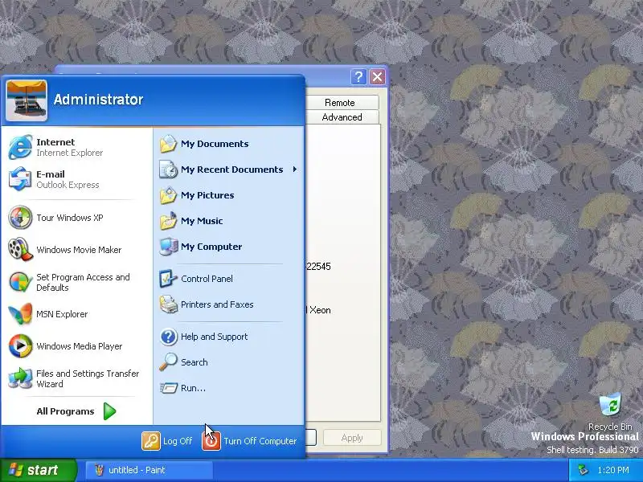Open Files and Settings Transfer Wizard icon

[20, 378]
